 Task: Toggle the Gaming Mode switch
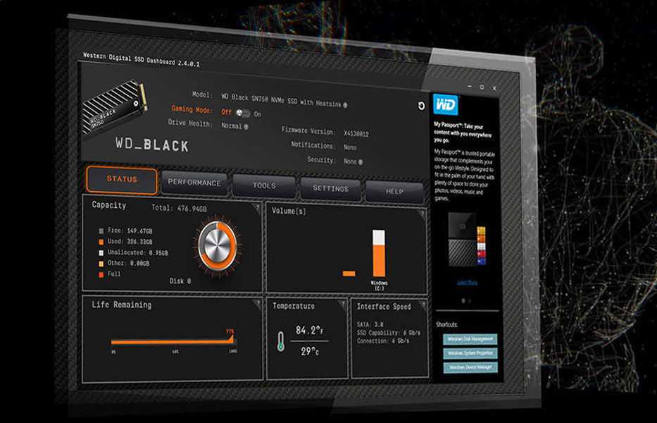pos(242,113)
